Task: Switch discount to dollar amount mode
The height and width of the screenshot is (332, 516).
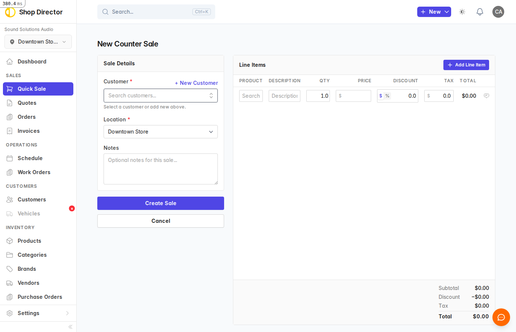Action: click(x=381, y=96)
